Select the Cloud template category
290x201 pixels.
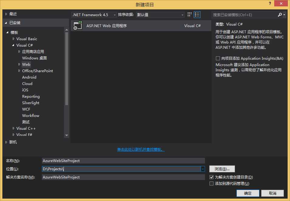tap(27, 84)
